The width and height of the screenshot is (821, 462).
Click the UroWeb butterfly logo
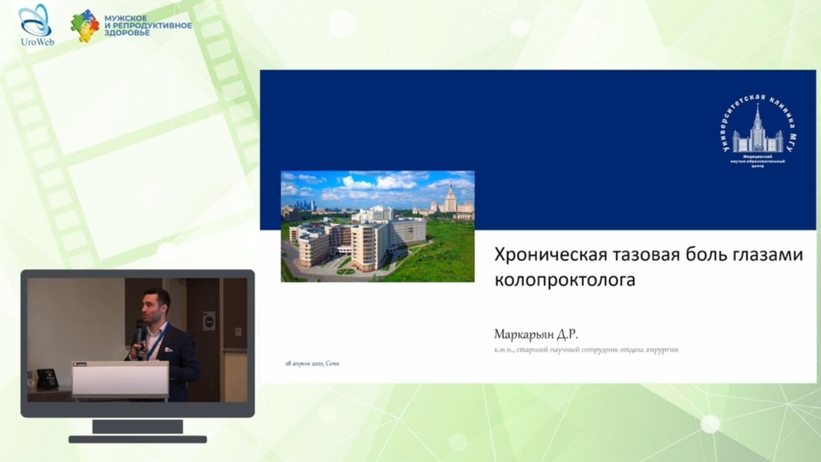coord(37,25)
